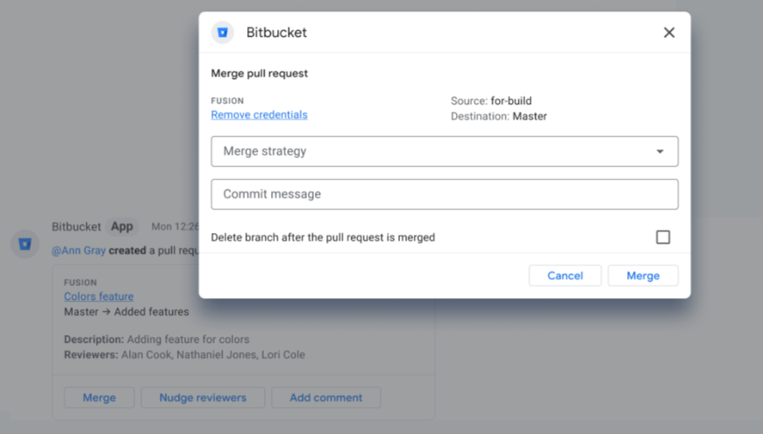The height and width of the screenshot is (434, 763).
Task: Click the Commit message input field
Action: tap(444, 194)
